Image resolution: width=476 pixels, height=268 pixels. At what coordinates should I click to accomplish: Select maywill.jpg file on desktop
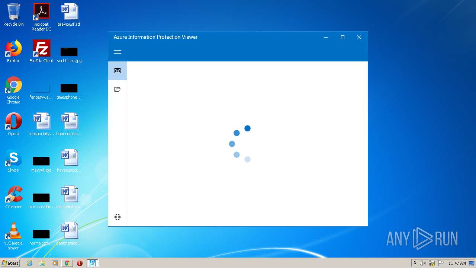click(x=41, y=164)
